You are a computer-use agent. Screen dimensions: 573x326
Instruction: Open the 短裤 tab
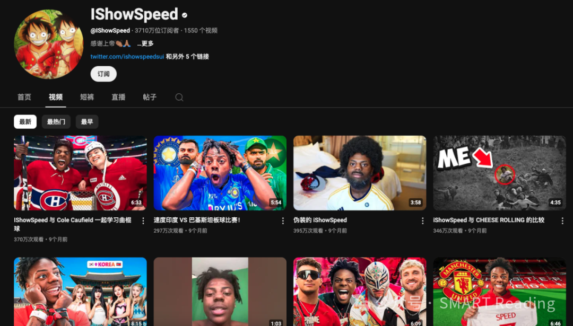point(87,97)
